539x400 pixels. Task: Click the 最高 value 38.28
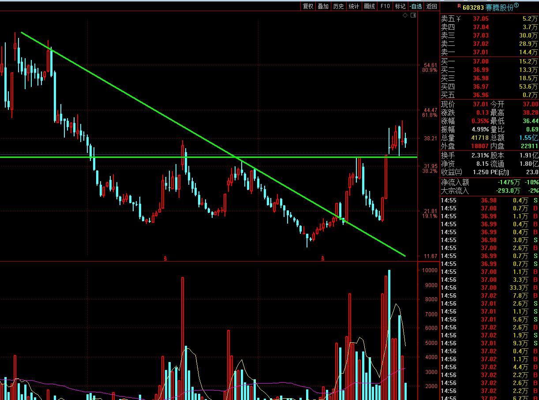pos(530,112)
